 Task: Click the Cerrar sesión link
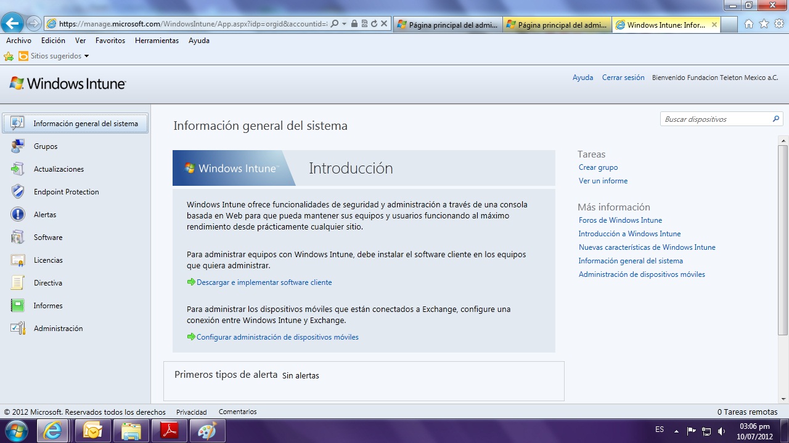point(623,78)
